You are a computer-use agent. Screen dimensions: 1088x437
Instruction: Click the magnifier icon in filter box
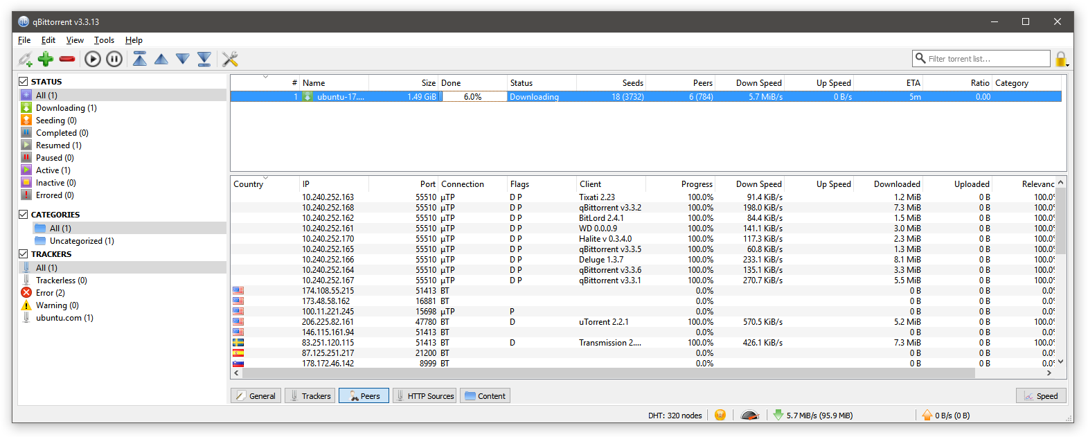coord(920,58)
